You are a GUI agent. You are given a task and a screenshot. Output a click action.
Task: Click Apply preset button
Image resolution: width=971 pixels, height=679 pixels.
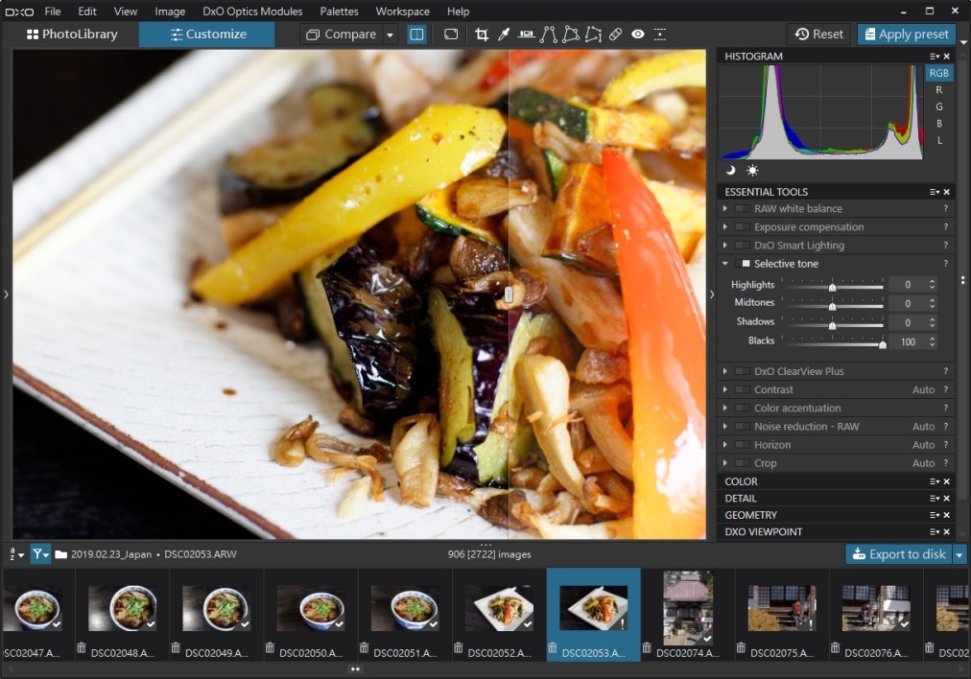pyautogui.click(x=906, y=35)
